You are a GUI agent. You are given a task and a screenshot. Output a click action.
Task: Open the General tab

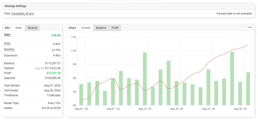click(x=32, y=28)
